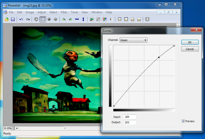205x139 pixels.
Task: Open the Levels histogram tool
Action: tap(92, 20)
